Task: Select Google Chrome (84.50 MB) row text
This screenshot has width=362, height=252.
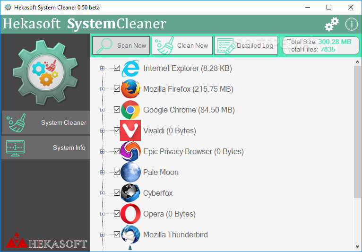Action: pyautogui.click(x=189, y=110)
